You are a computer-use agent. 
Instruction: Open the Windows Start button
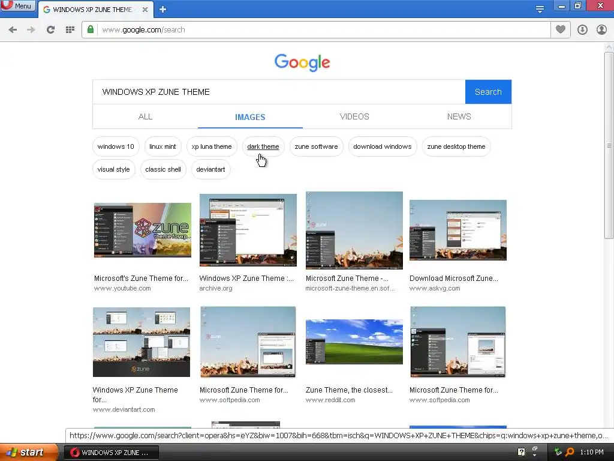[x=28, y=452]
